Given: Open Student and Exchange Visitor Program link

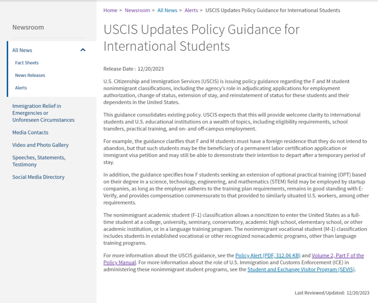Looking at the screenshot, I should (x=301, y=270).
